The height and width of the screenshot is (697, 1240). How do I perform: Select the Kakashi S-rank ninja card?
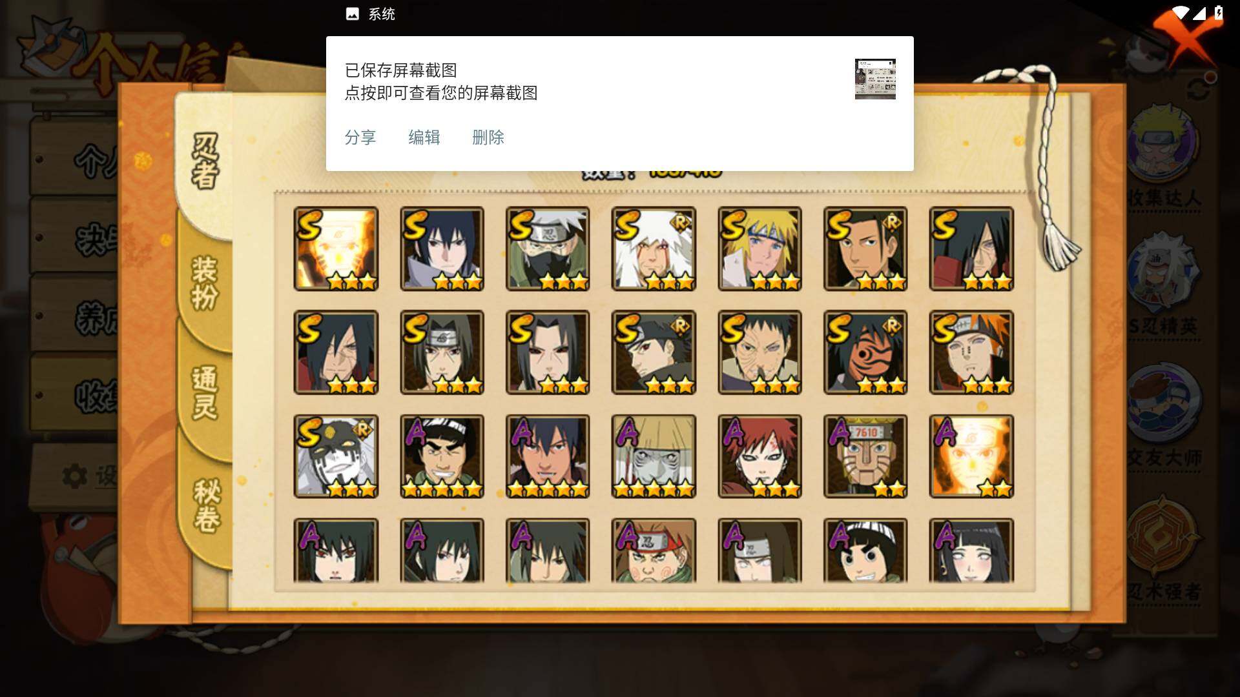[x=548, y=248]
